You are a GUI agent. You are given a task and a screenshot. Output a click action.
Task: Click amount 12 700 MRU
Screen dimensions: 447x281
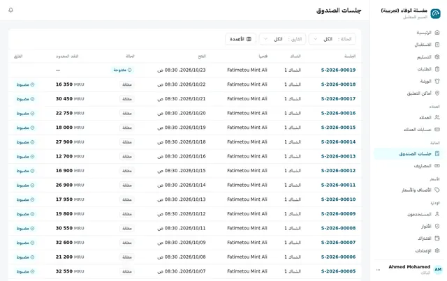pyautogui.click(x=70, y=156)
